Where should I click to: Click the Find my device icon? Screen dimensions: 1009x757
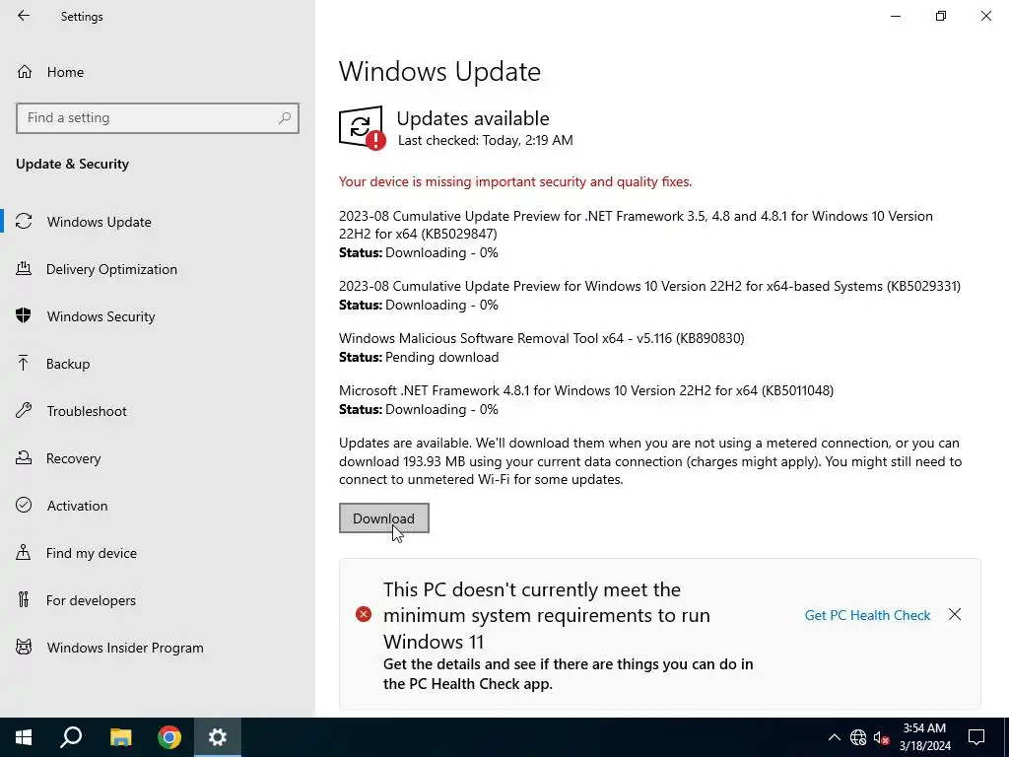coord(24,553)
